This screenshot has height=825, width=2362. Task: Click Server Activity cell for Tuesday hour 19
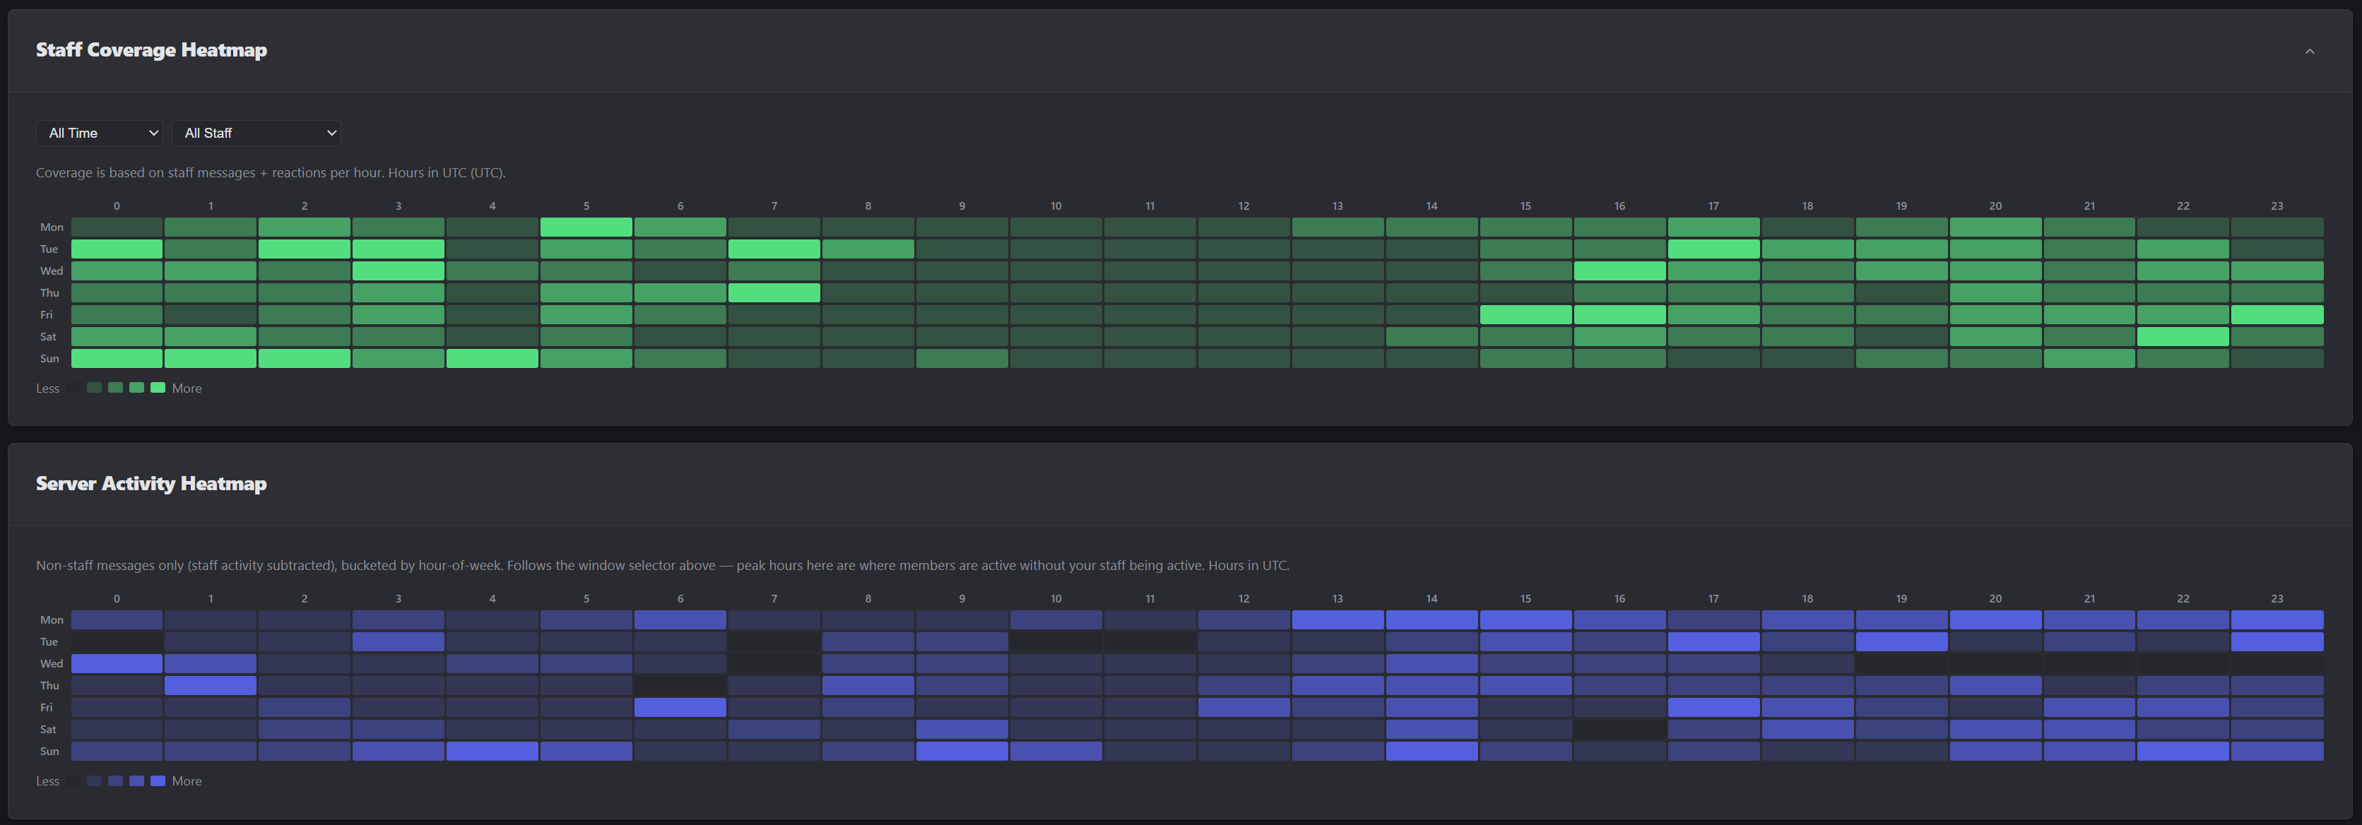click(x=1902, y=641)
